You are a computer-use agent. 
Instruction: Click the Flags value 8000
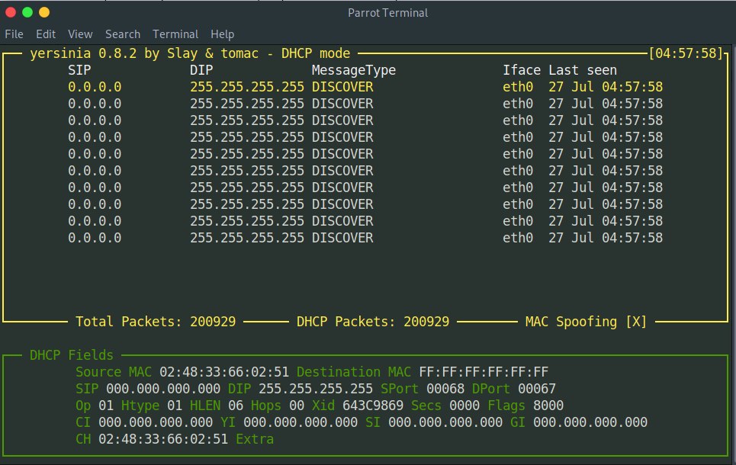tap(548, 406)
